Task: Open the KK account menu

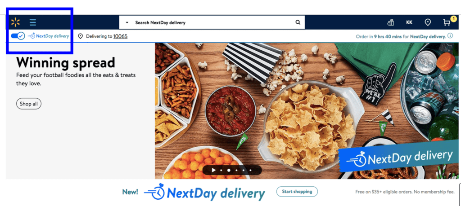Action: (x=409, y=22)
